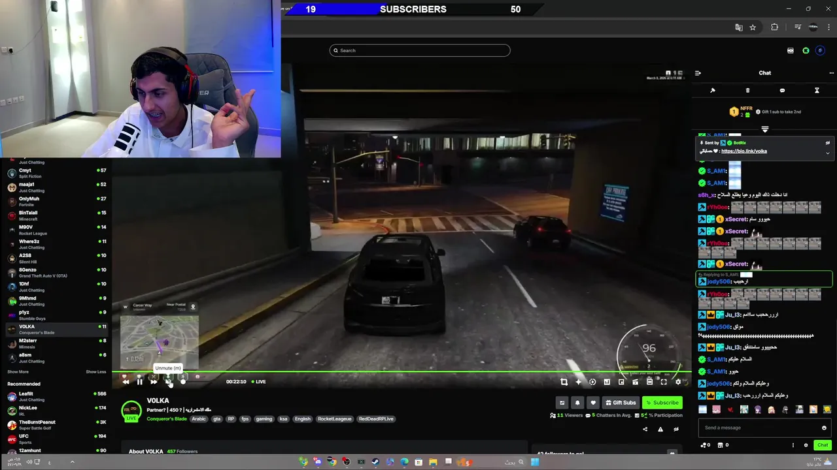This screenshot has width=837, height=470.
Task: Click the sparkle icon in player controls
Action: click(578, 382)
